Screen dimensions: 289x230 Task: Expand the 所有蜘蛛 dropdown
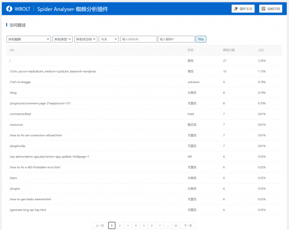coord(28,39)
